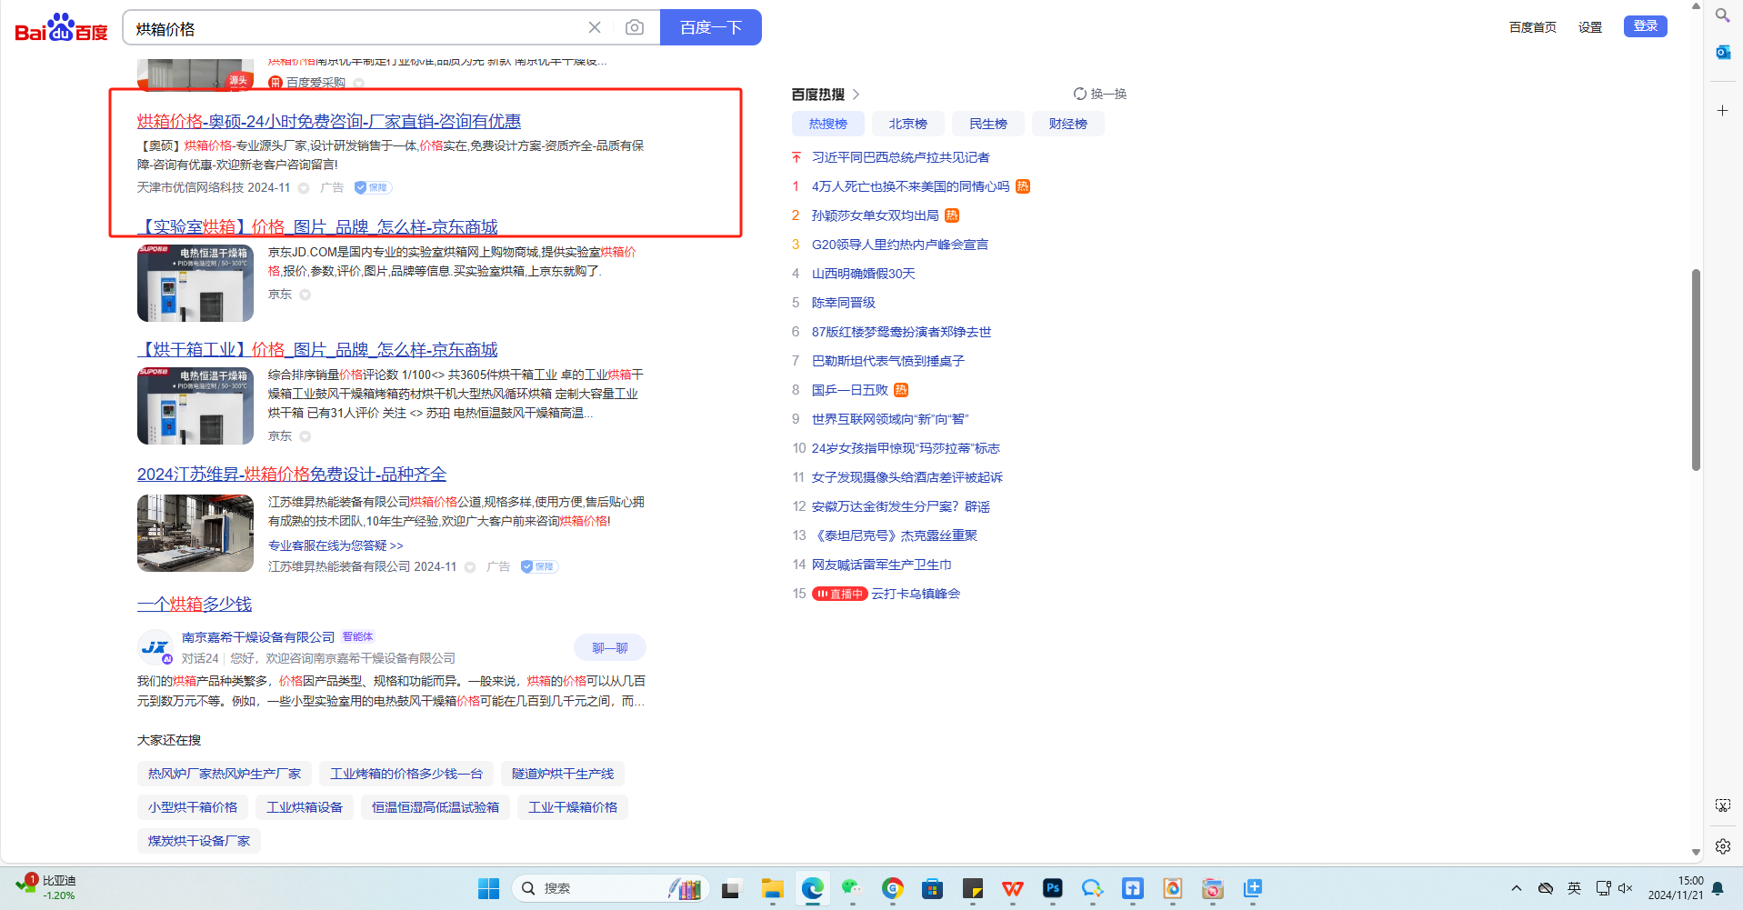Click the camera image search icon
The width and height of the screenshot is (1743, 910).
coord(635,27)
